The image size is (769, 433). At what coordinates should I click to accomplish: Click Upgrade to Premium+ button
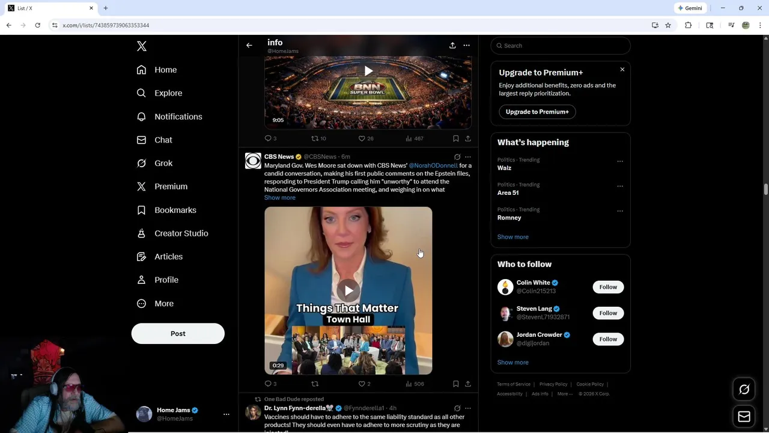coord(537,112)
